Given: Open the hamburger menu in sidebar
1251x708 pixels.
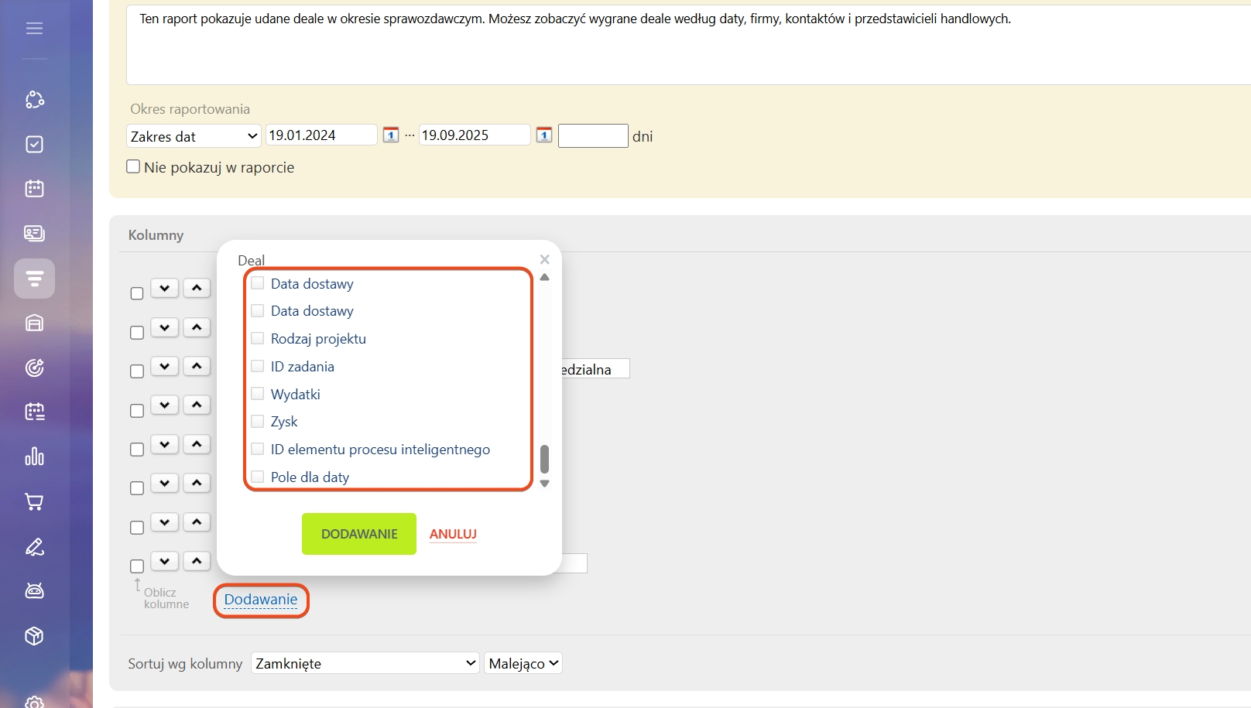Looking at the screenshot, I should pos(34,29).
